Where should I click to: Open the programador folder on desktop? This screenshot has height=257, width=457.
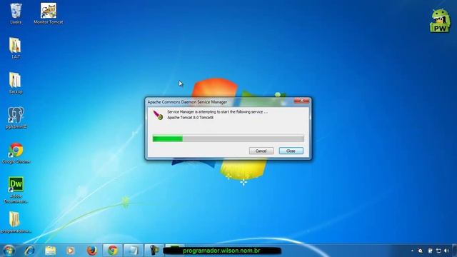[16, 222]
